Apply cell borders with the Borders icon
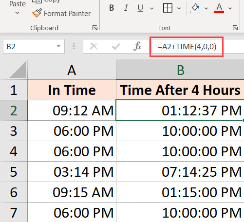The width and height of the screenshot is (244, 222). point(168,8)
